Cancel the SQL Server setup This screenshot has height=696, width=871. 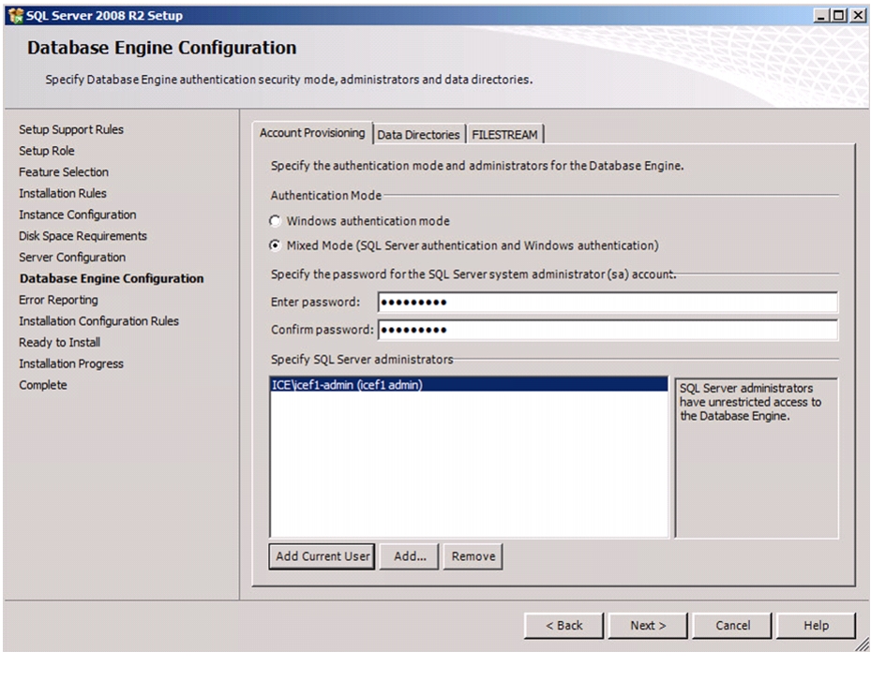(732, 626)
